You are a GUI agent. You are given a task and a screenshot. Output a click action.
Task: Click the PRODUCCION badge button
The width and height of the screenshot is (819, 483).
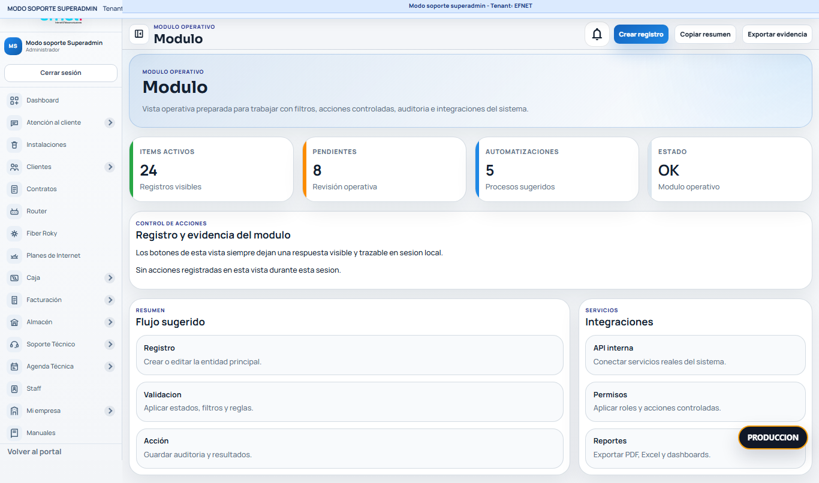tap(773, 437)
